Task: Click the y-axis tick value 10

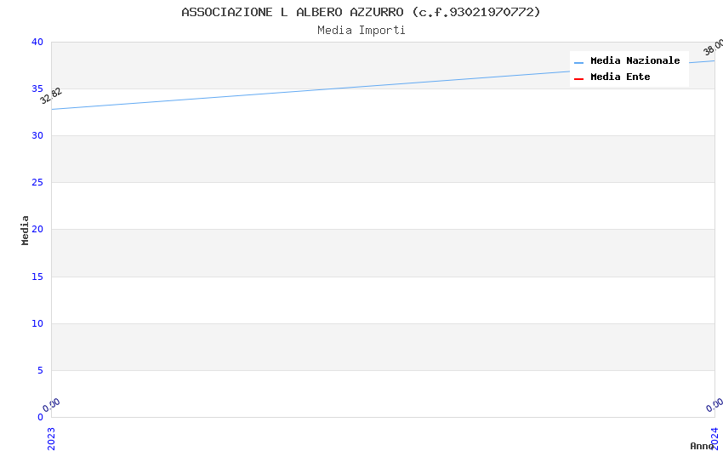Action: click(x=37, y=323)
